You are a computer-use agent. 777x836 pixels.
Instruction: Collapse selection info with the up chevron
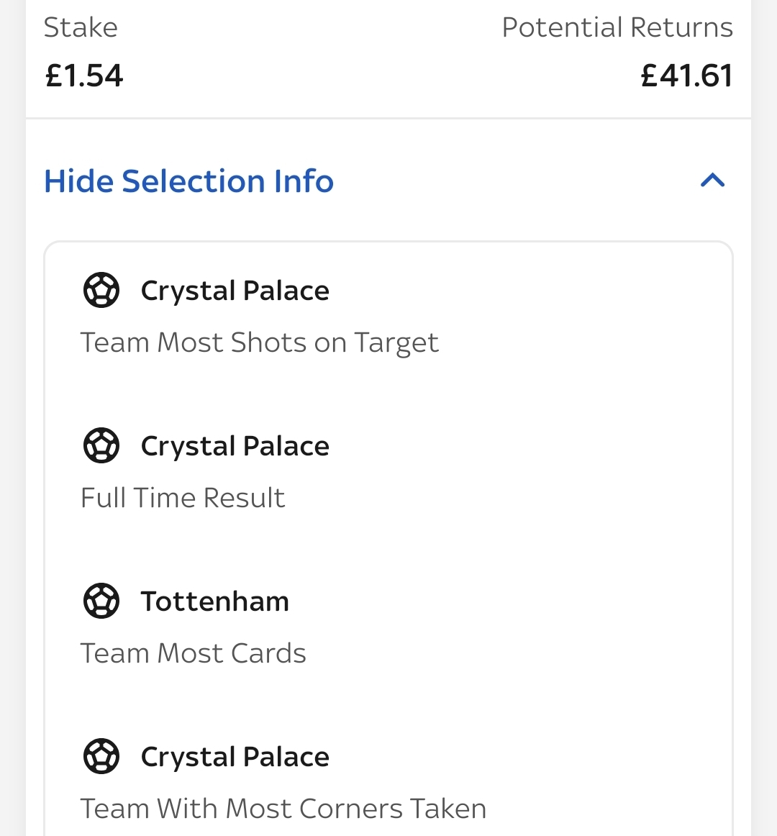coord(712,181)
